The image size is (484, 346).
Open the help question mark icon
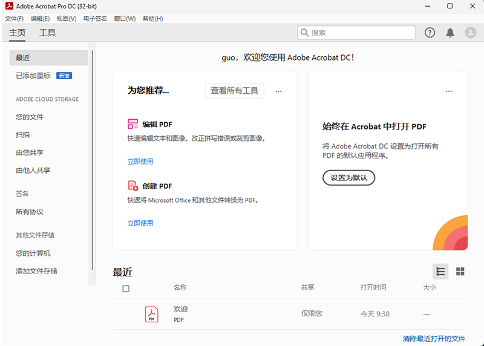coord(430,33)
